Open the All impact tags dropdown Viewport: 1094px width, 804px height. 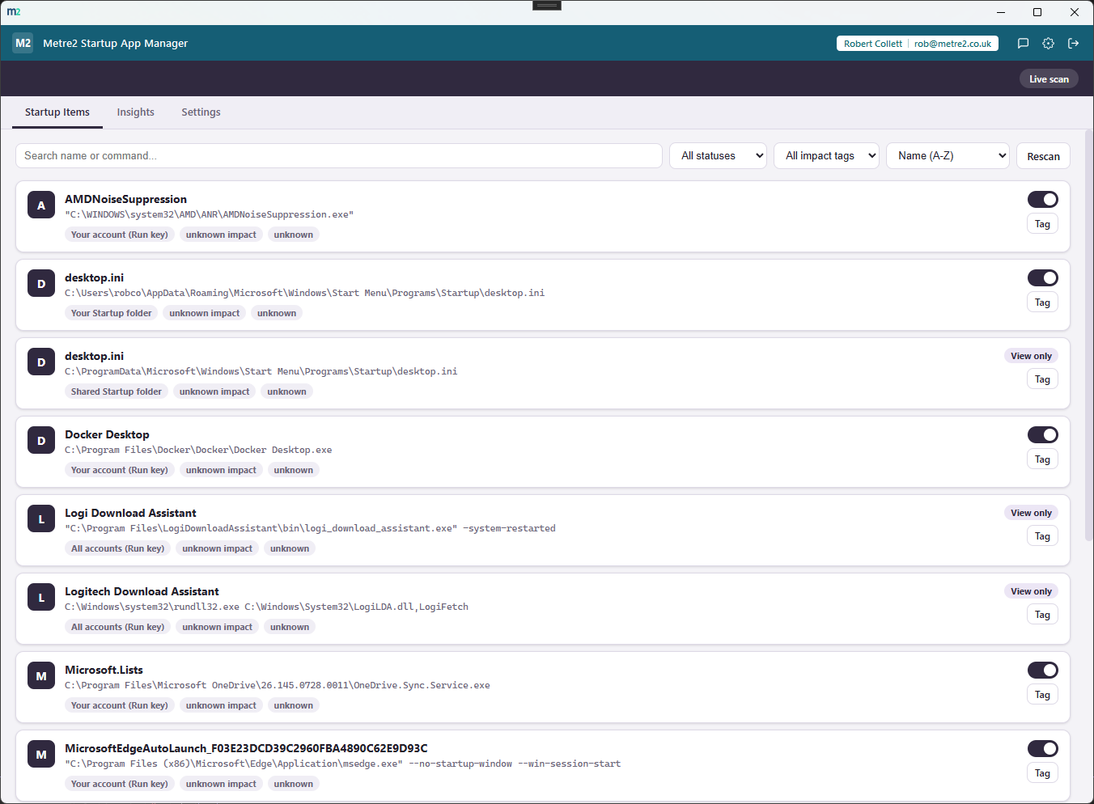826,156
